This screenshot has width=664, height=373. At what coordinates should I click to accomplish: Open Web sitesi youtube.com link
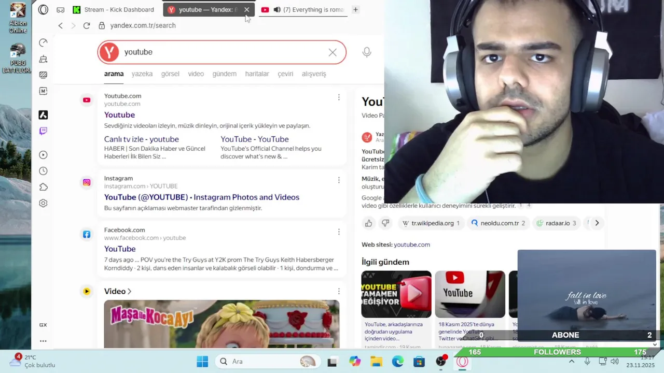point(412,245)
